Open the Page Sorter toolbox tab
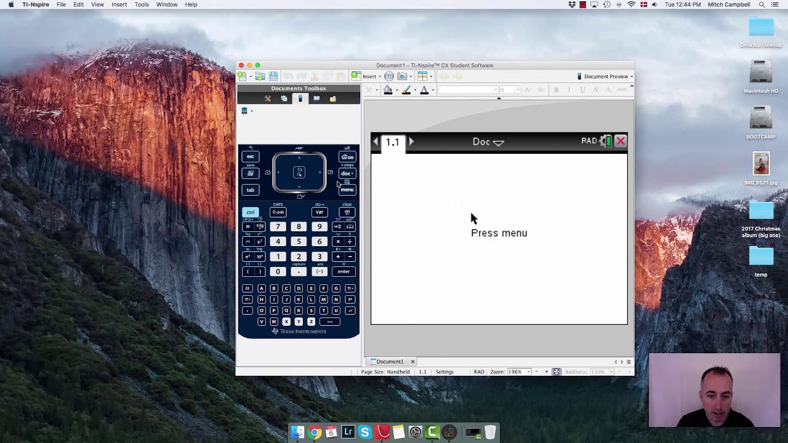The width and height of the screenshot is (788, 443). pyautogui.click(x=284, y=98)
